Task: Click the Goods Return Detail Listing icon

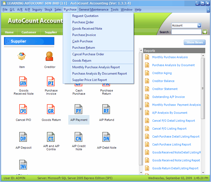Action: pos(147,168)
